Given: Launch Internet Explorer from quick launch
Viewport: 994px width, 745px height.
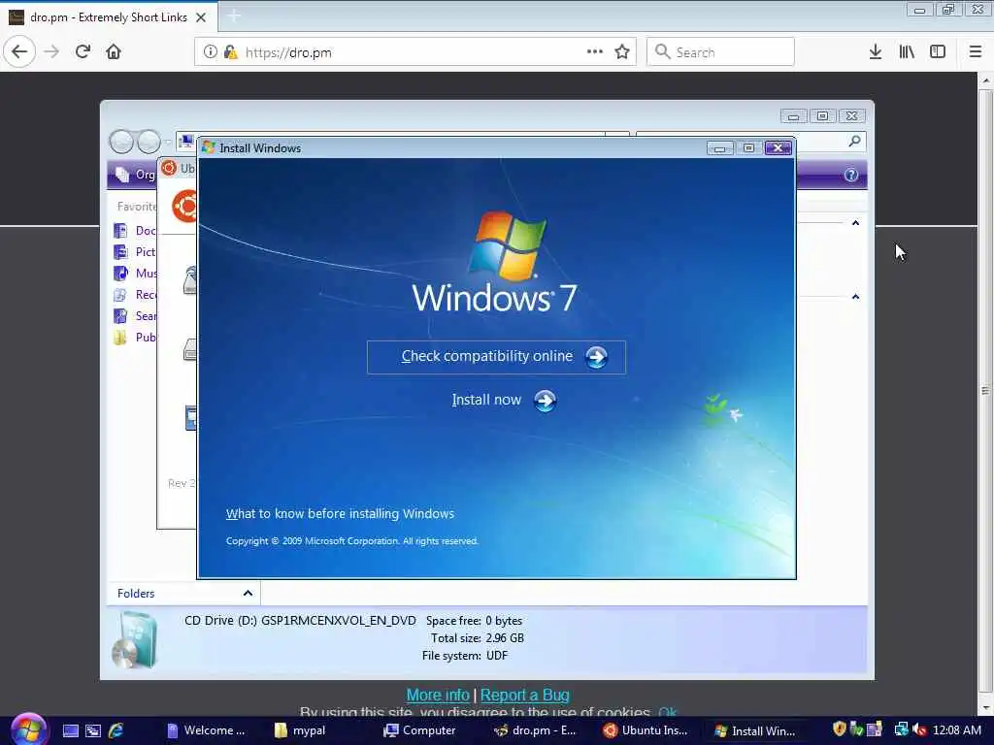Looking at the screenshot, I should [116, 730].
